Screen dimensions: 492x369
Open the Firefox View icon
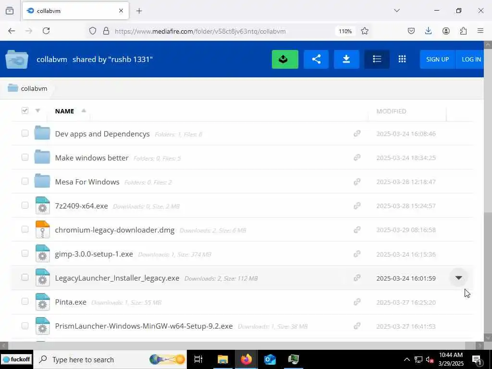click(10, 11)
